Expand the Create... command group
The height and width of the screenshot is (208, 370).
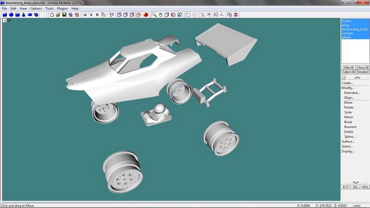coord(347,83)
